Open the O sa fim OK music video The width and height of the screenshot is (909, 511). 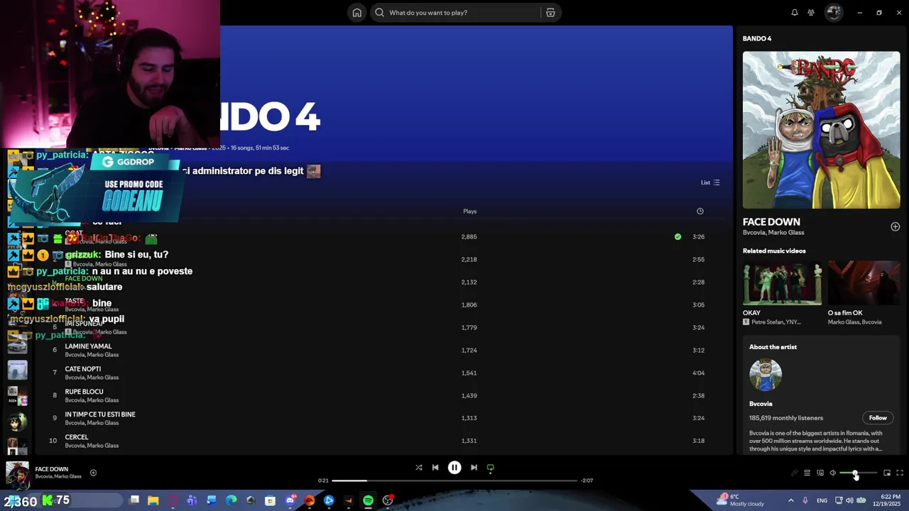[x=864, y=283]
